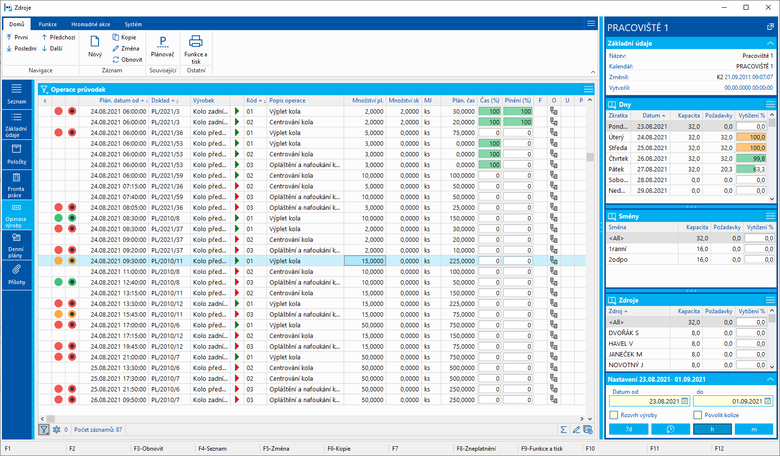Viewport: 780px width, 456px height.
Task: Click the Vytvořil timestamp link
Action: (x=748, y=88)
